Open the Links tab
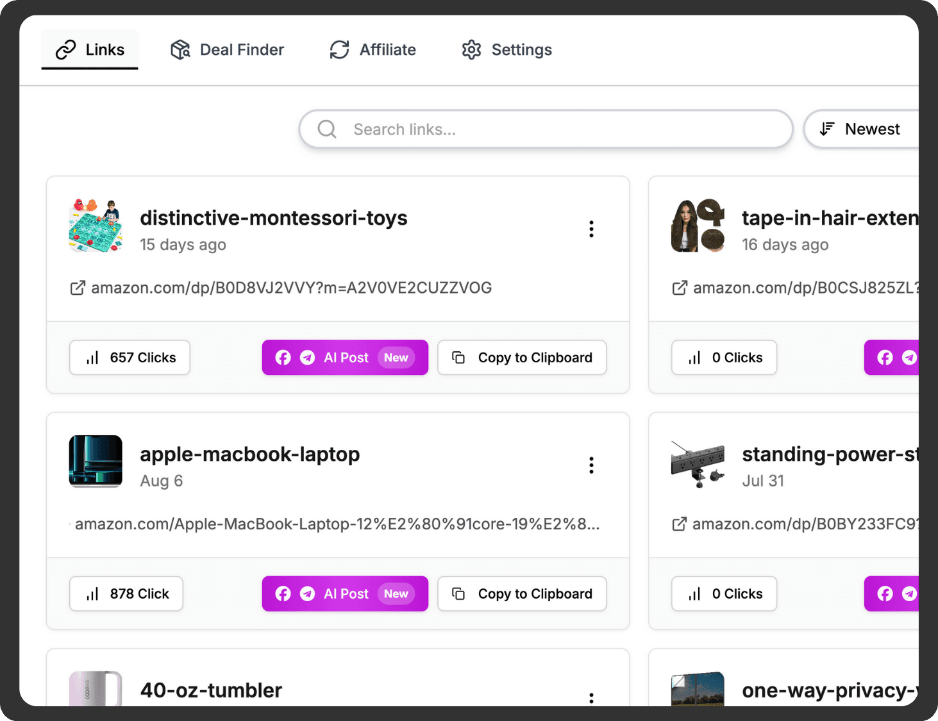The width and height of the screenshot is (938, 721). (x=90, y=50)
